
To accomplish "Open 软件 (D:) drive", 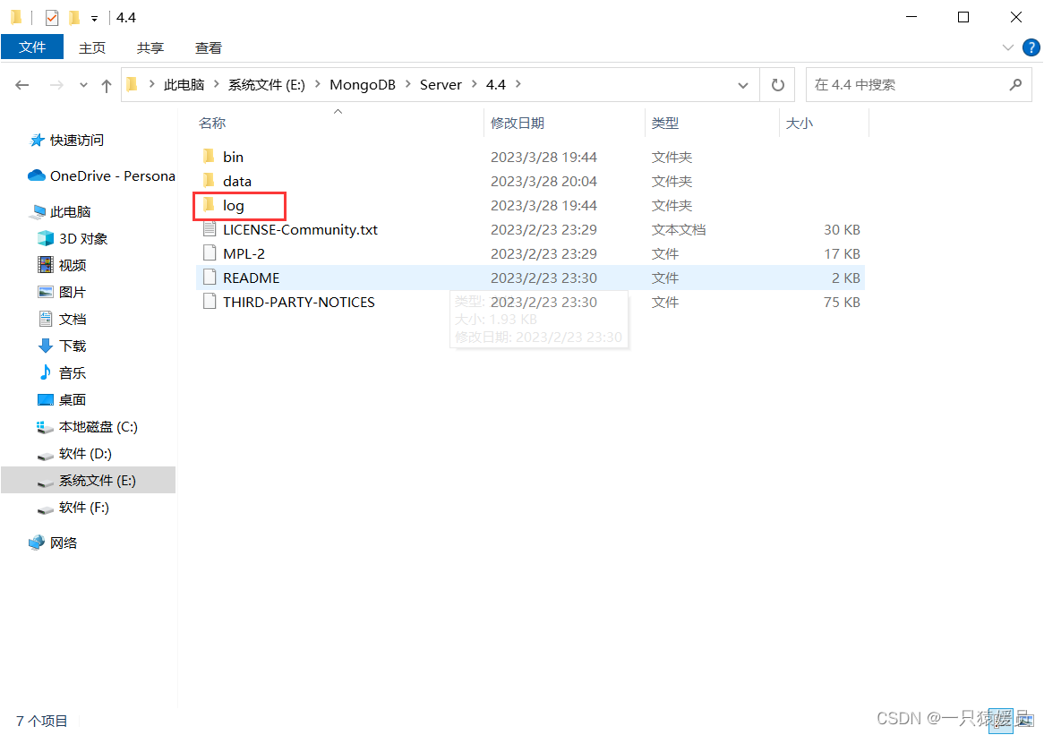I will pyautogui.click(x=84, y=453).
